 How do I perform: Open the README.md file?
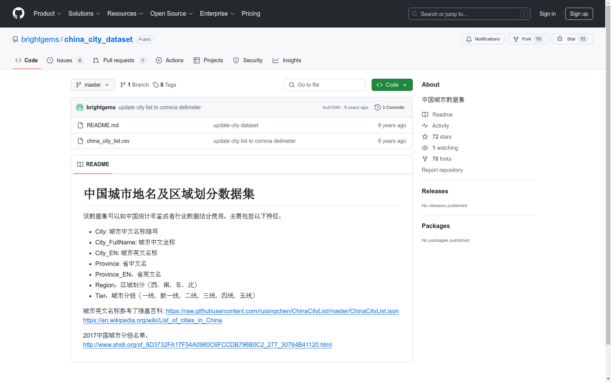[x=103, y=125]
